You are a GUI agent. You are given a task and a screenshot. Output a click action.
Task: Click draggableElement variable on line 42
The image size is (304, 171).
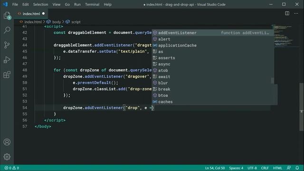[x=87, y=33]
